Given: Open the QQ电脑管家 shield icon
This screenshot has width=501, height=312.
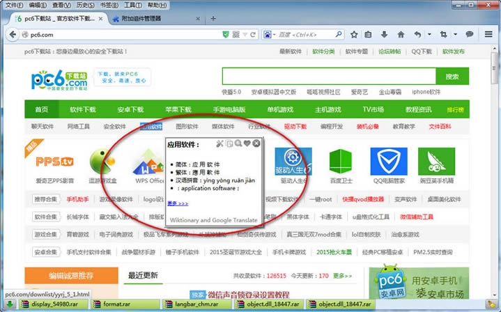Looking at the screenshot, I should pos(389,162).
